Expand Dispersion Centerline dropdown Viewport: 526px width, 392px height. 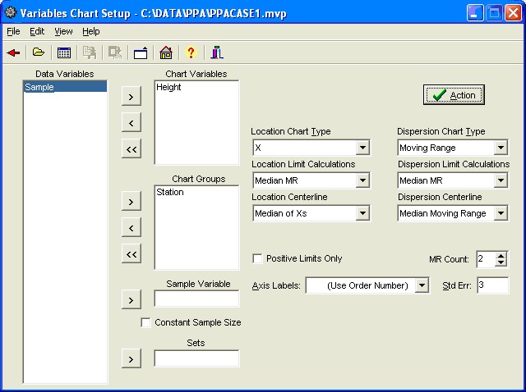click(x=501, y=213)
